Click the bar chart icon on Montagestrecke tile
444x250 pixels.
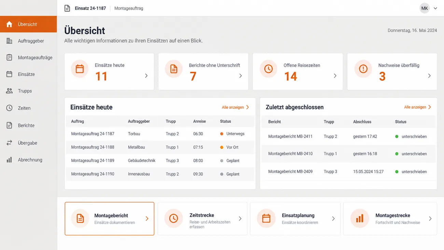[x=360, y=218]
